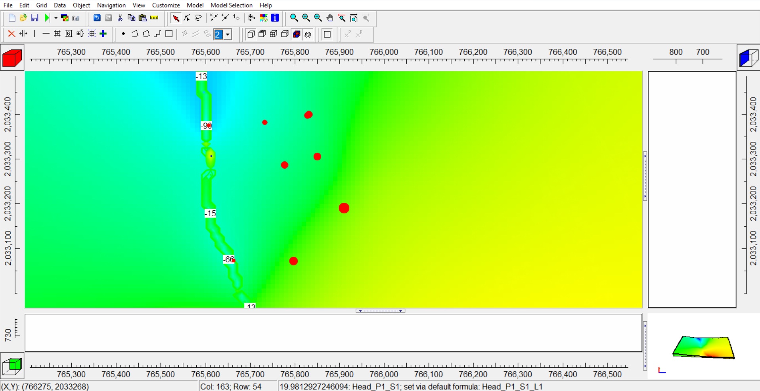Select the lasso selection tool
The width and height of the screenshot is (760, 391).
[198, 18]
